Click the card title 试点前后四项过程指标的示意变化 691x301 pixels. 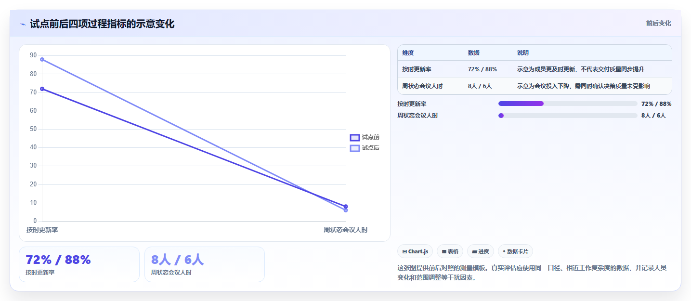(x=102, y=24)
